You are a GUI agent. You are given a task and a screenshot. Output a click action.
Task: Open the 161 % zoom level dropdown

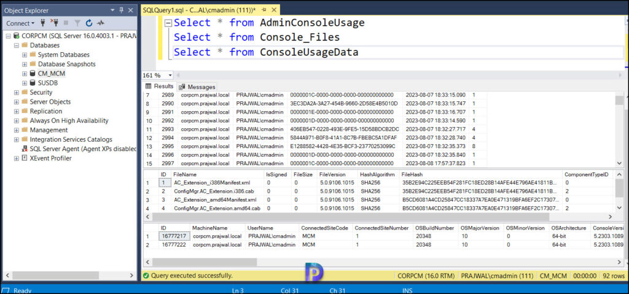(170, 75)
